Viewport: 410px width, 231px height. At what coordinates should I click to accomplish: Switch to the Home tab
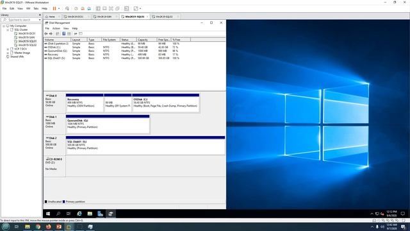click(x=52, y=17)
